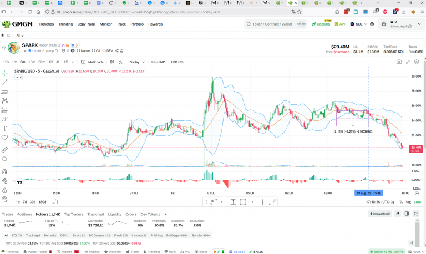Image resolution: width=426 pixels, height=254 pixels.
Task: Toggle lock all drawings padlock
Action: (4, 190)
